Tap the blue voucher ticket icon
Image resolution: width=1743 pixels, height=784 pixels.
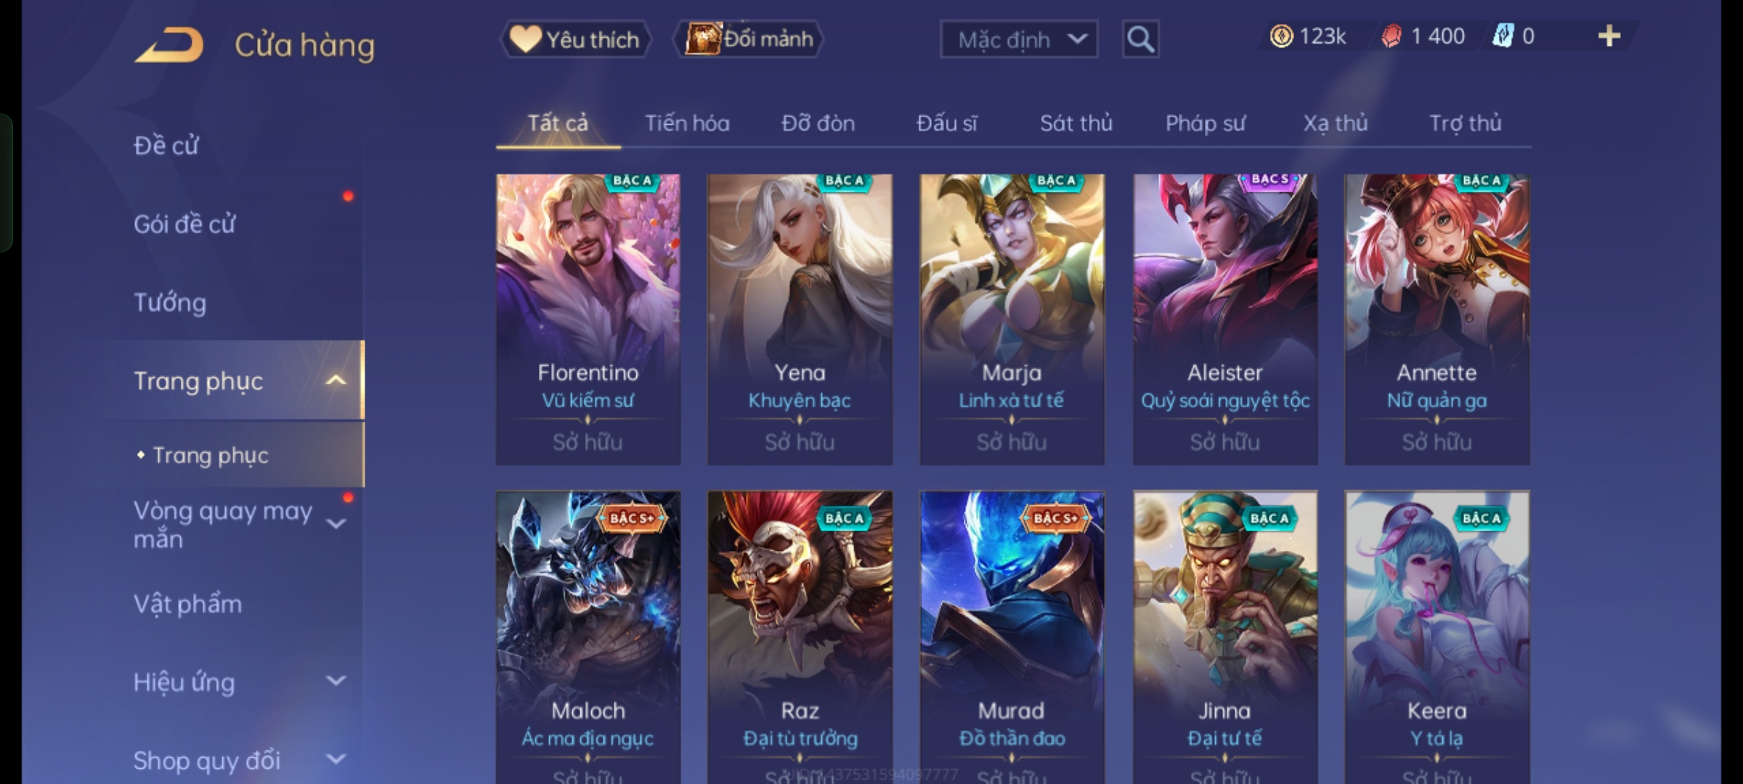(1503, 36)
